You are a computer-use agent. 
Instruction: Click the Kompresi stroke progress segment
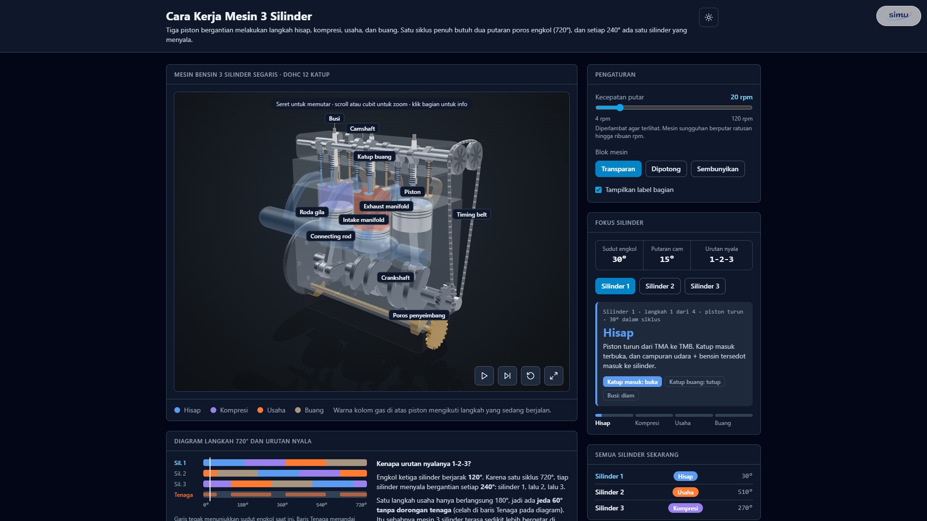pyautogui.click(x=654, y=415)
